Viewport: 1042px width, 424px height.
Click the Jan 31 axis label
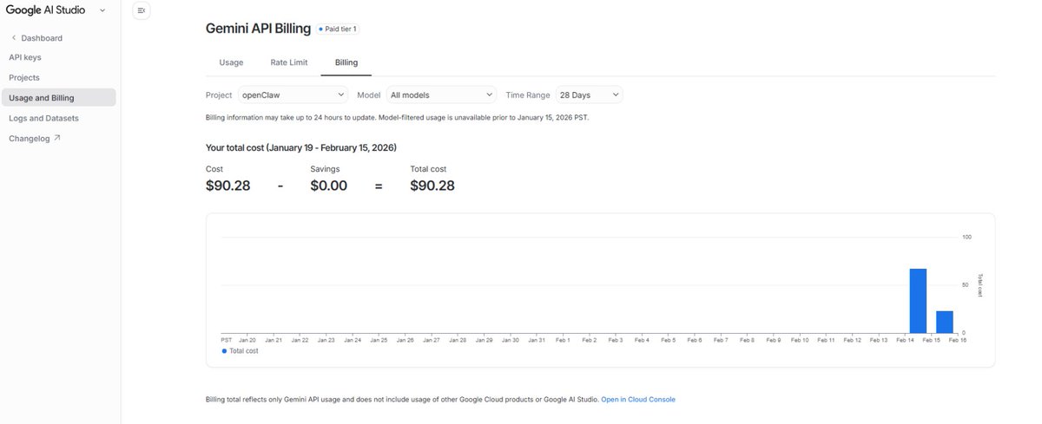[x=537, y=340]
